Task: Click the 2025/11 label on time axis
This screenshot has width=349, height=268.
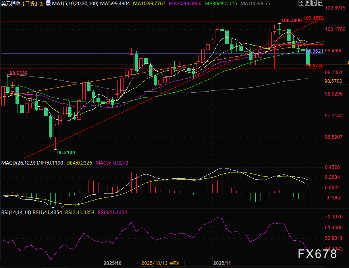Action: pos(222,263)
